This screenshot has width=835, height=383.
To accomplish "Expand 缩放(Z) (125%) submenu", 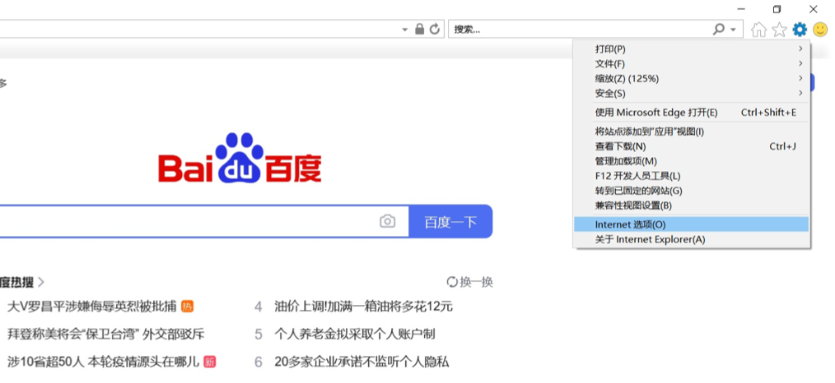I will click(x=691, y=79).
